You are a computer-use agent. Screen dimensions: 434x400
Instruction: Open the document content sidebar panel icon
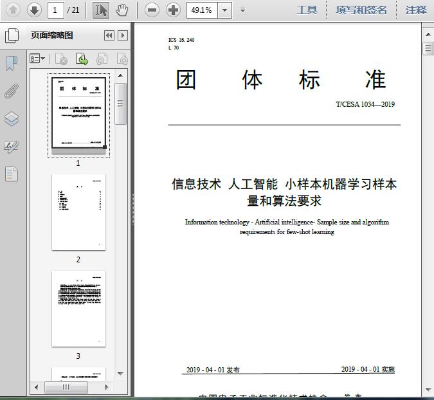coord(12,174)
